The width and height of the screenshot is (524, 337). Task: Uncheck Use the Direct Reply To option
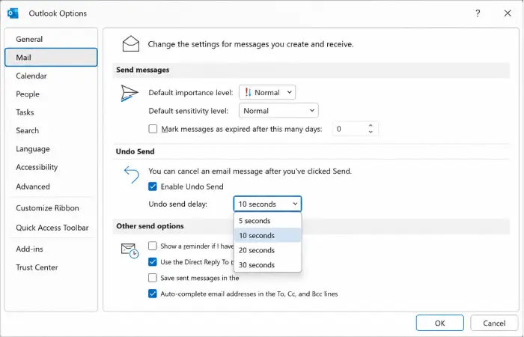point(153,262)
